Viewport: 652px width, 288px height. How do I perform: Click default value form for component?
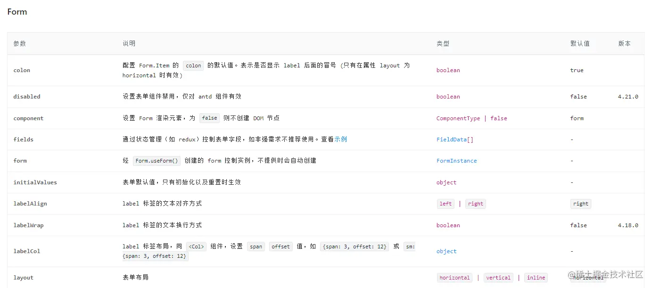pyautogui.click(x=577, y=118)
